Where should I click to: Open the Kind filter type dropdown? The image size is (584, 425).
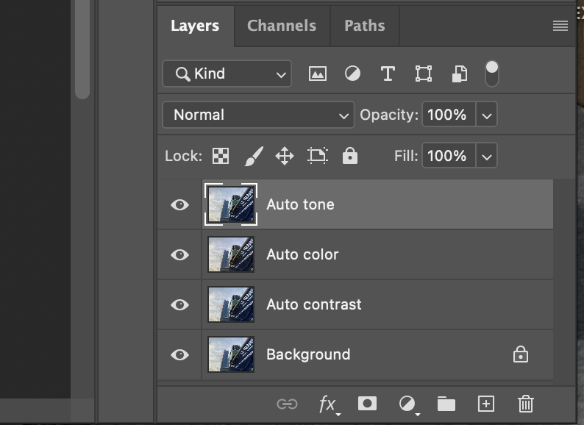(227, 74)
